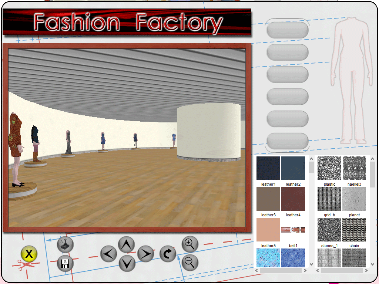The image size is (379, 284).
Task: Click up arrow of pattern list scrollbar
Action: point(372,159)
